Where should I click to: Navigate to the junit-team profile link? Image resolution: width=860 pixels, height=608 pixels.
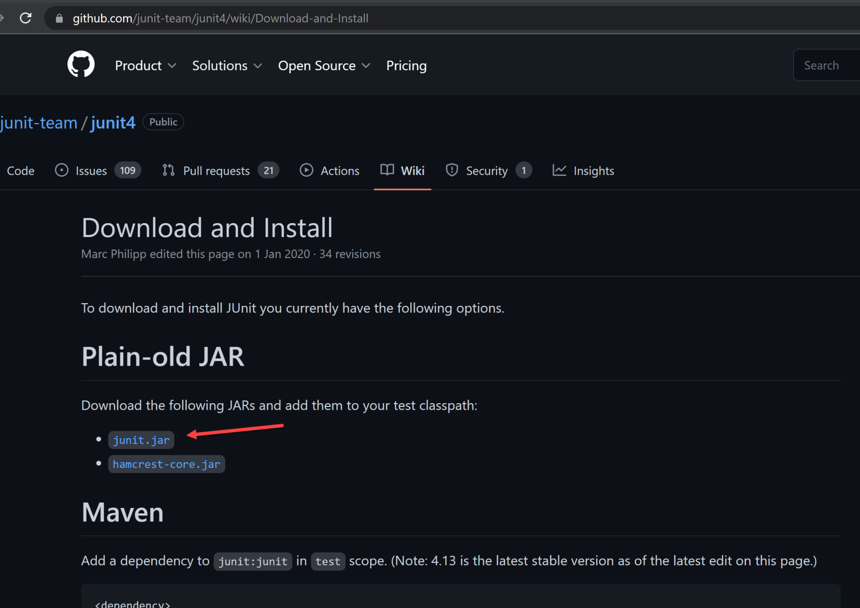pos(39,123)
